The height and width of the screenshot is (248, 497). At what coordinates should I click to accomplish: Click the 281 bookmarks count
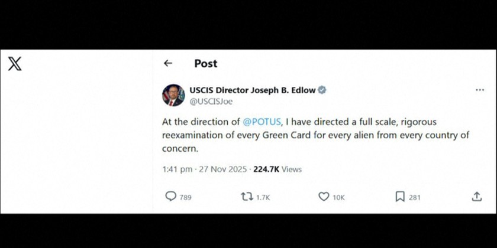click(414, 197)
